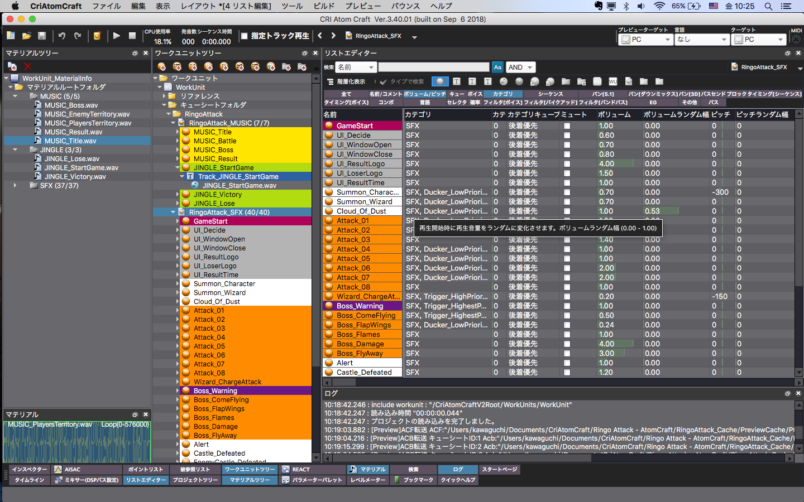This screenshot has width=804, height=502.
Task: Open Spotlight search in the menu bar
Action: click(768, 6)
